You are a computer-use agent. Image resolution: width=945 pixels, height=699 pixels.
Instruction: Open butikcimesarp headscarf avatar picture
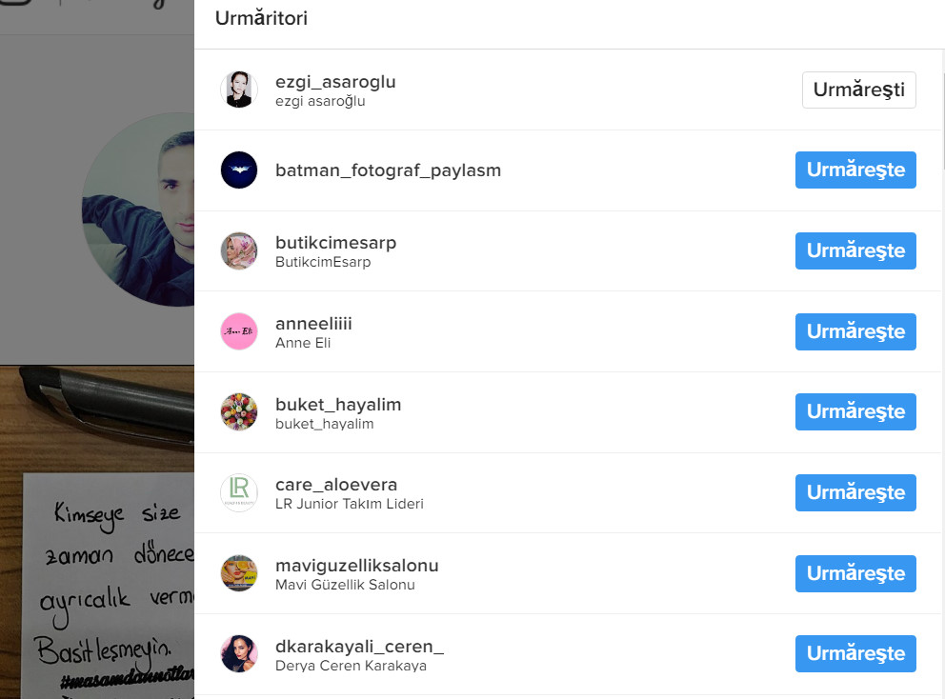(x=239, y=250)
